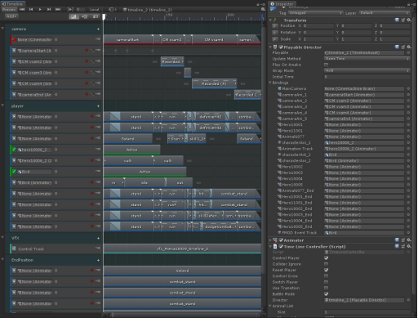The height and width of the screenshot is (318, 418).
Task: Click the white timeline playhead marker
Action: click(104, 17)
